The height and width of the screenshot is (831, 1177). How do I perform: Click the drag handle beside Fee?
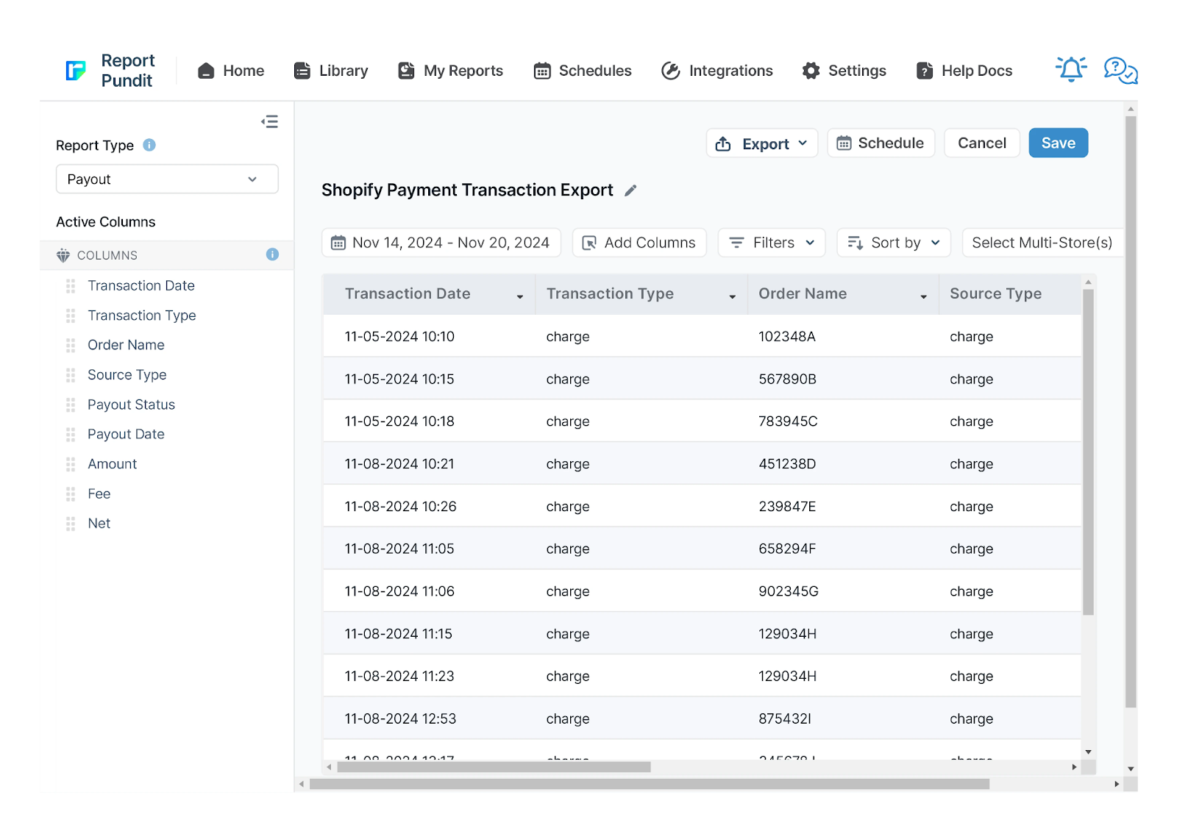71,494
